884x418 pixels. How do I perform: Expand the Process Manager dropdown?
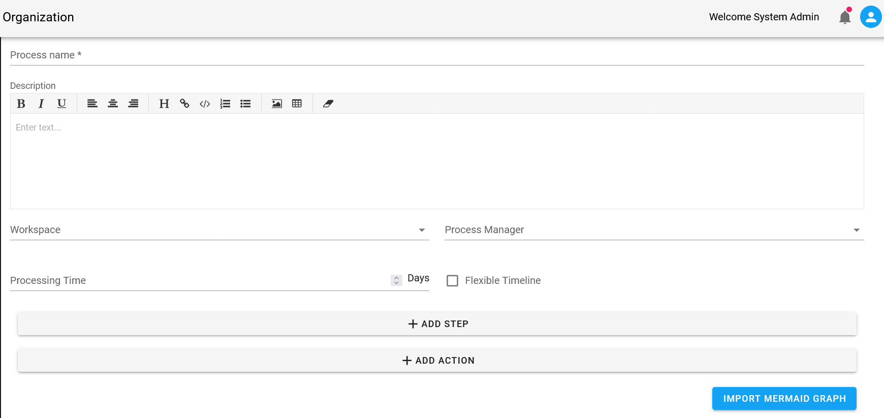tap(654, 230)
